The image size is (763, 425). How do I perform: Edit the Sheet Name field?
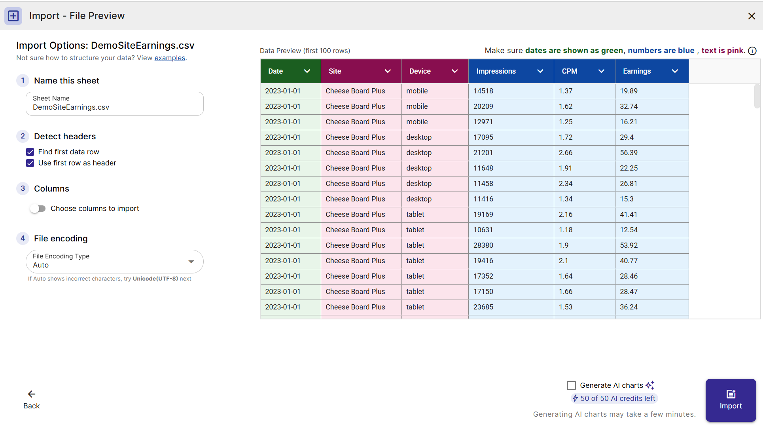115,104
